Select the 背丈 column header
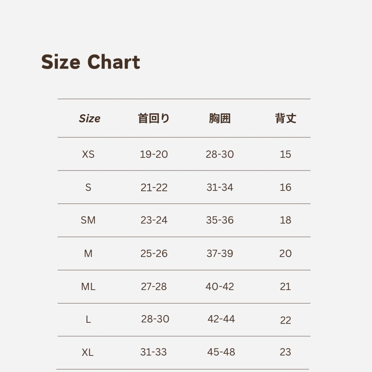Screen dimensions: 372x372 (285, 118)
